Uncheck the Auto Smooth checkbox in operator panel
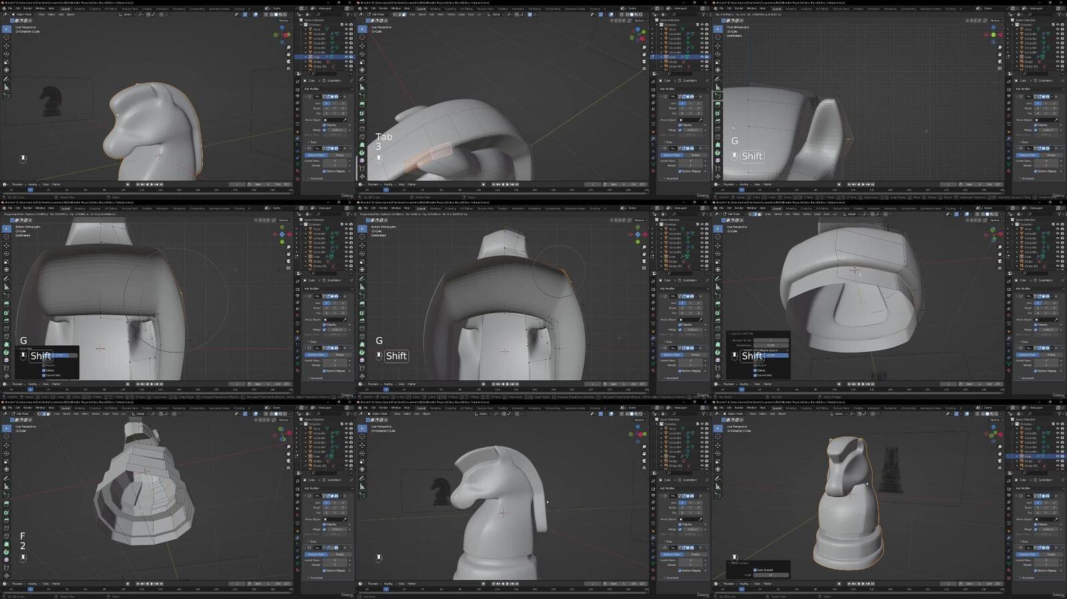 (x=755, y=570)
